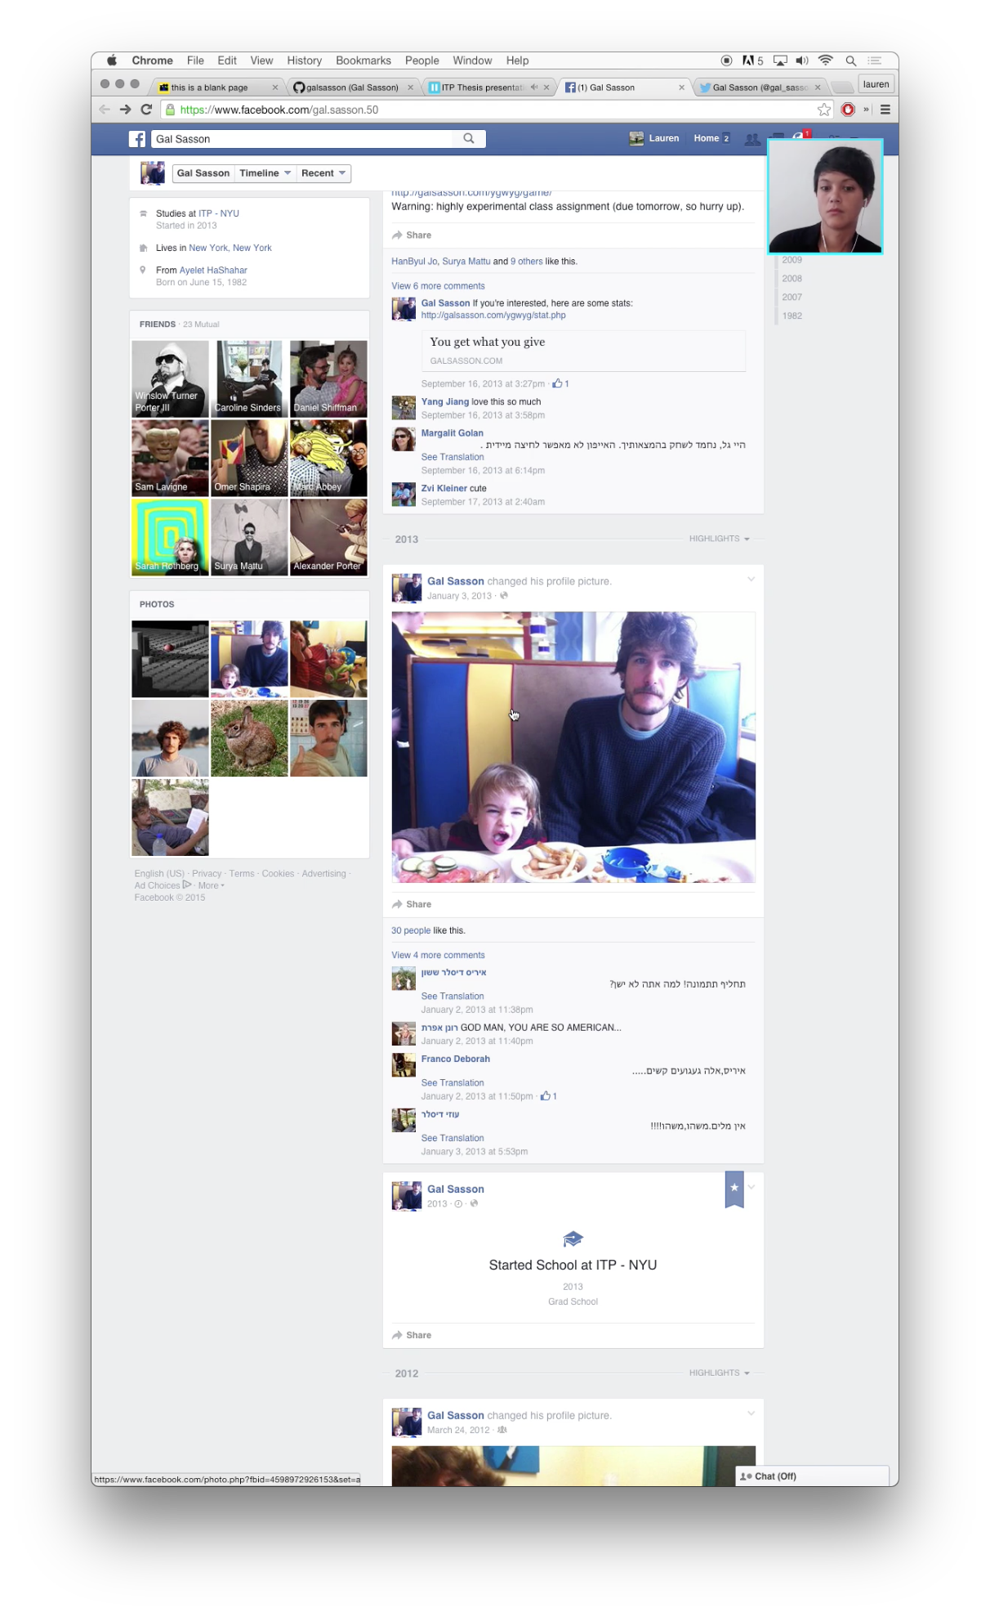Click lauren Chrome profile button
This screenshot has height=1617, width=990.
click(876, 84)
